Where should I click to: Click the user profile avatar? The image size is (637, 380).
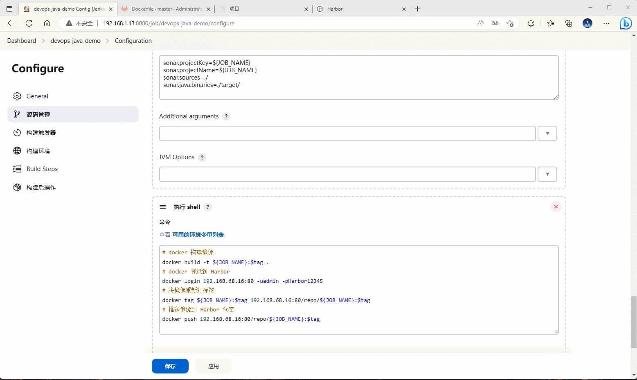tap(587, 23)
